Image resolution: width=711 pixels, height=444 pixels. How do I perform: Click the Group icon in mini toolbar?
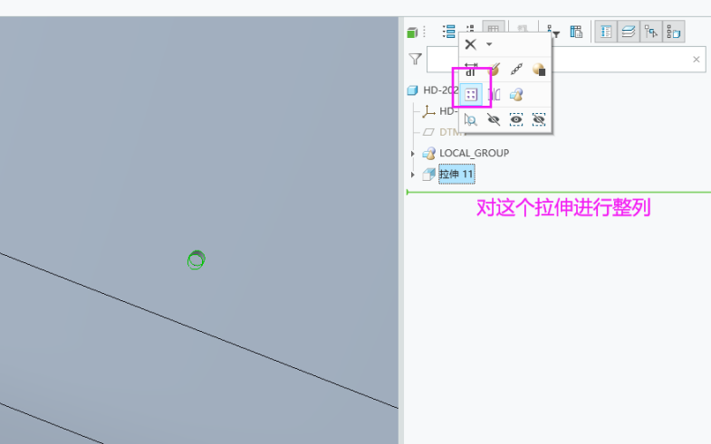coord(516,94)
